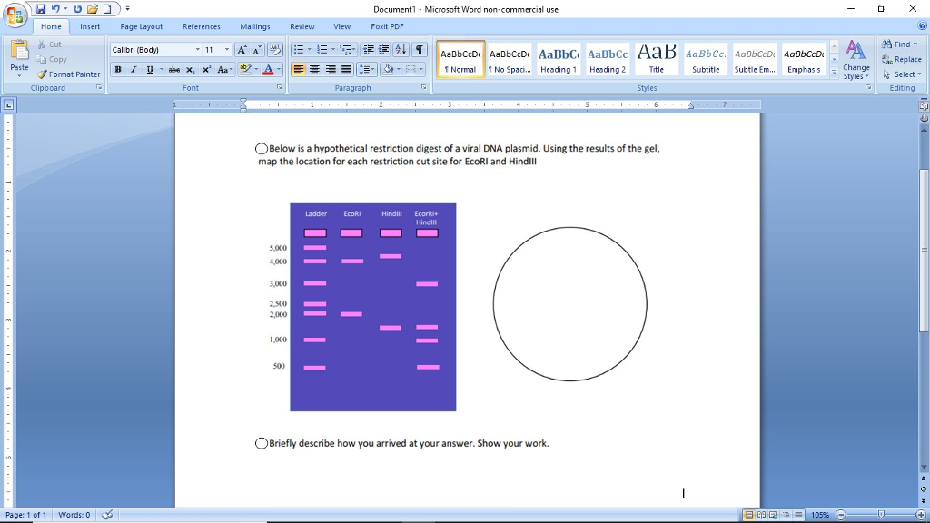Open the Foxit PDF ribbon tab
This screenshot has width=930, height=523.
(386, 26)
